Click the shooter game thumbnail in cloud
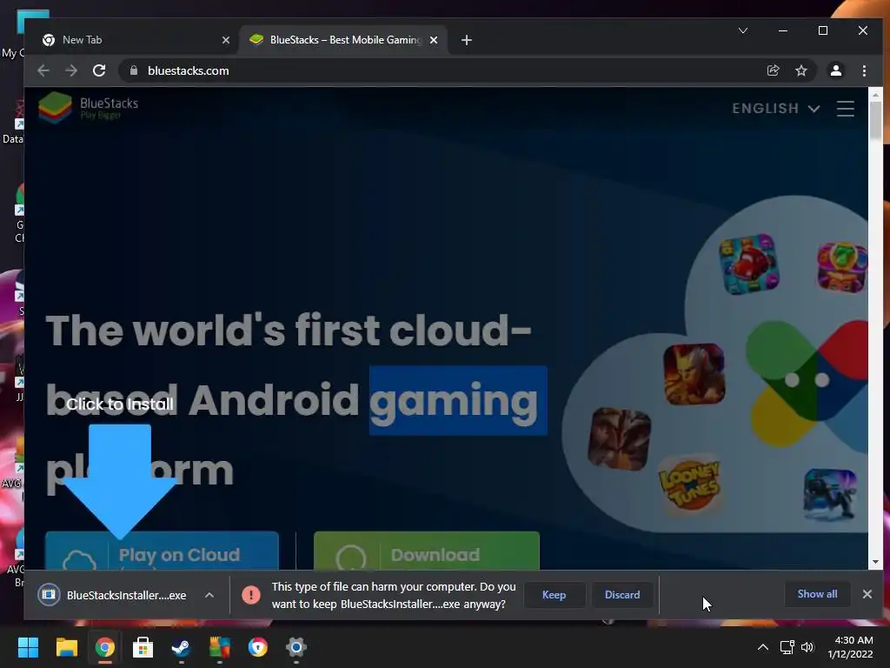Viewport: 890px width, 668px height. coord(830,494)
